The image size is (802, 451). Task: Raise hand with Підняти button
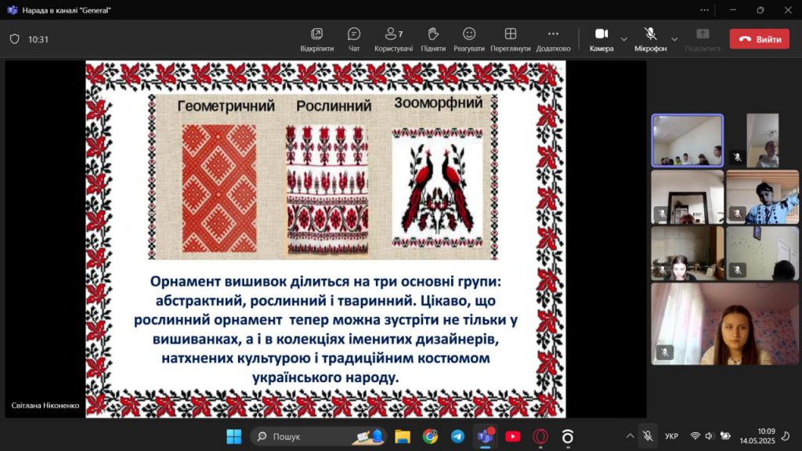pyautogui.click(x=432, y=39)
